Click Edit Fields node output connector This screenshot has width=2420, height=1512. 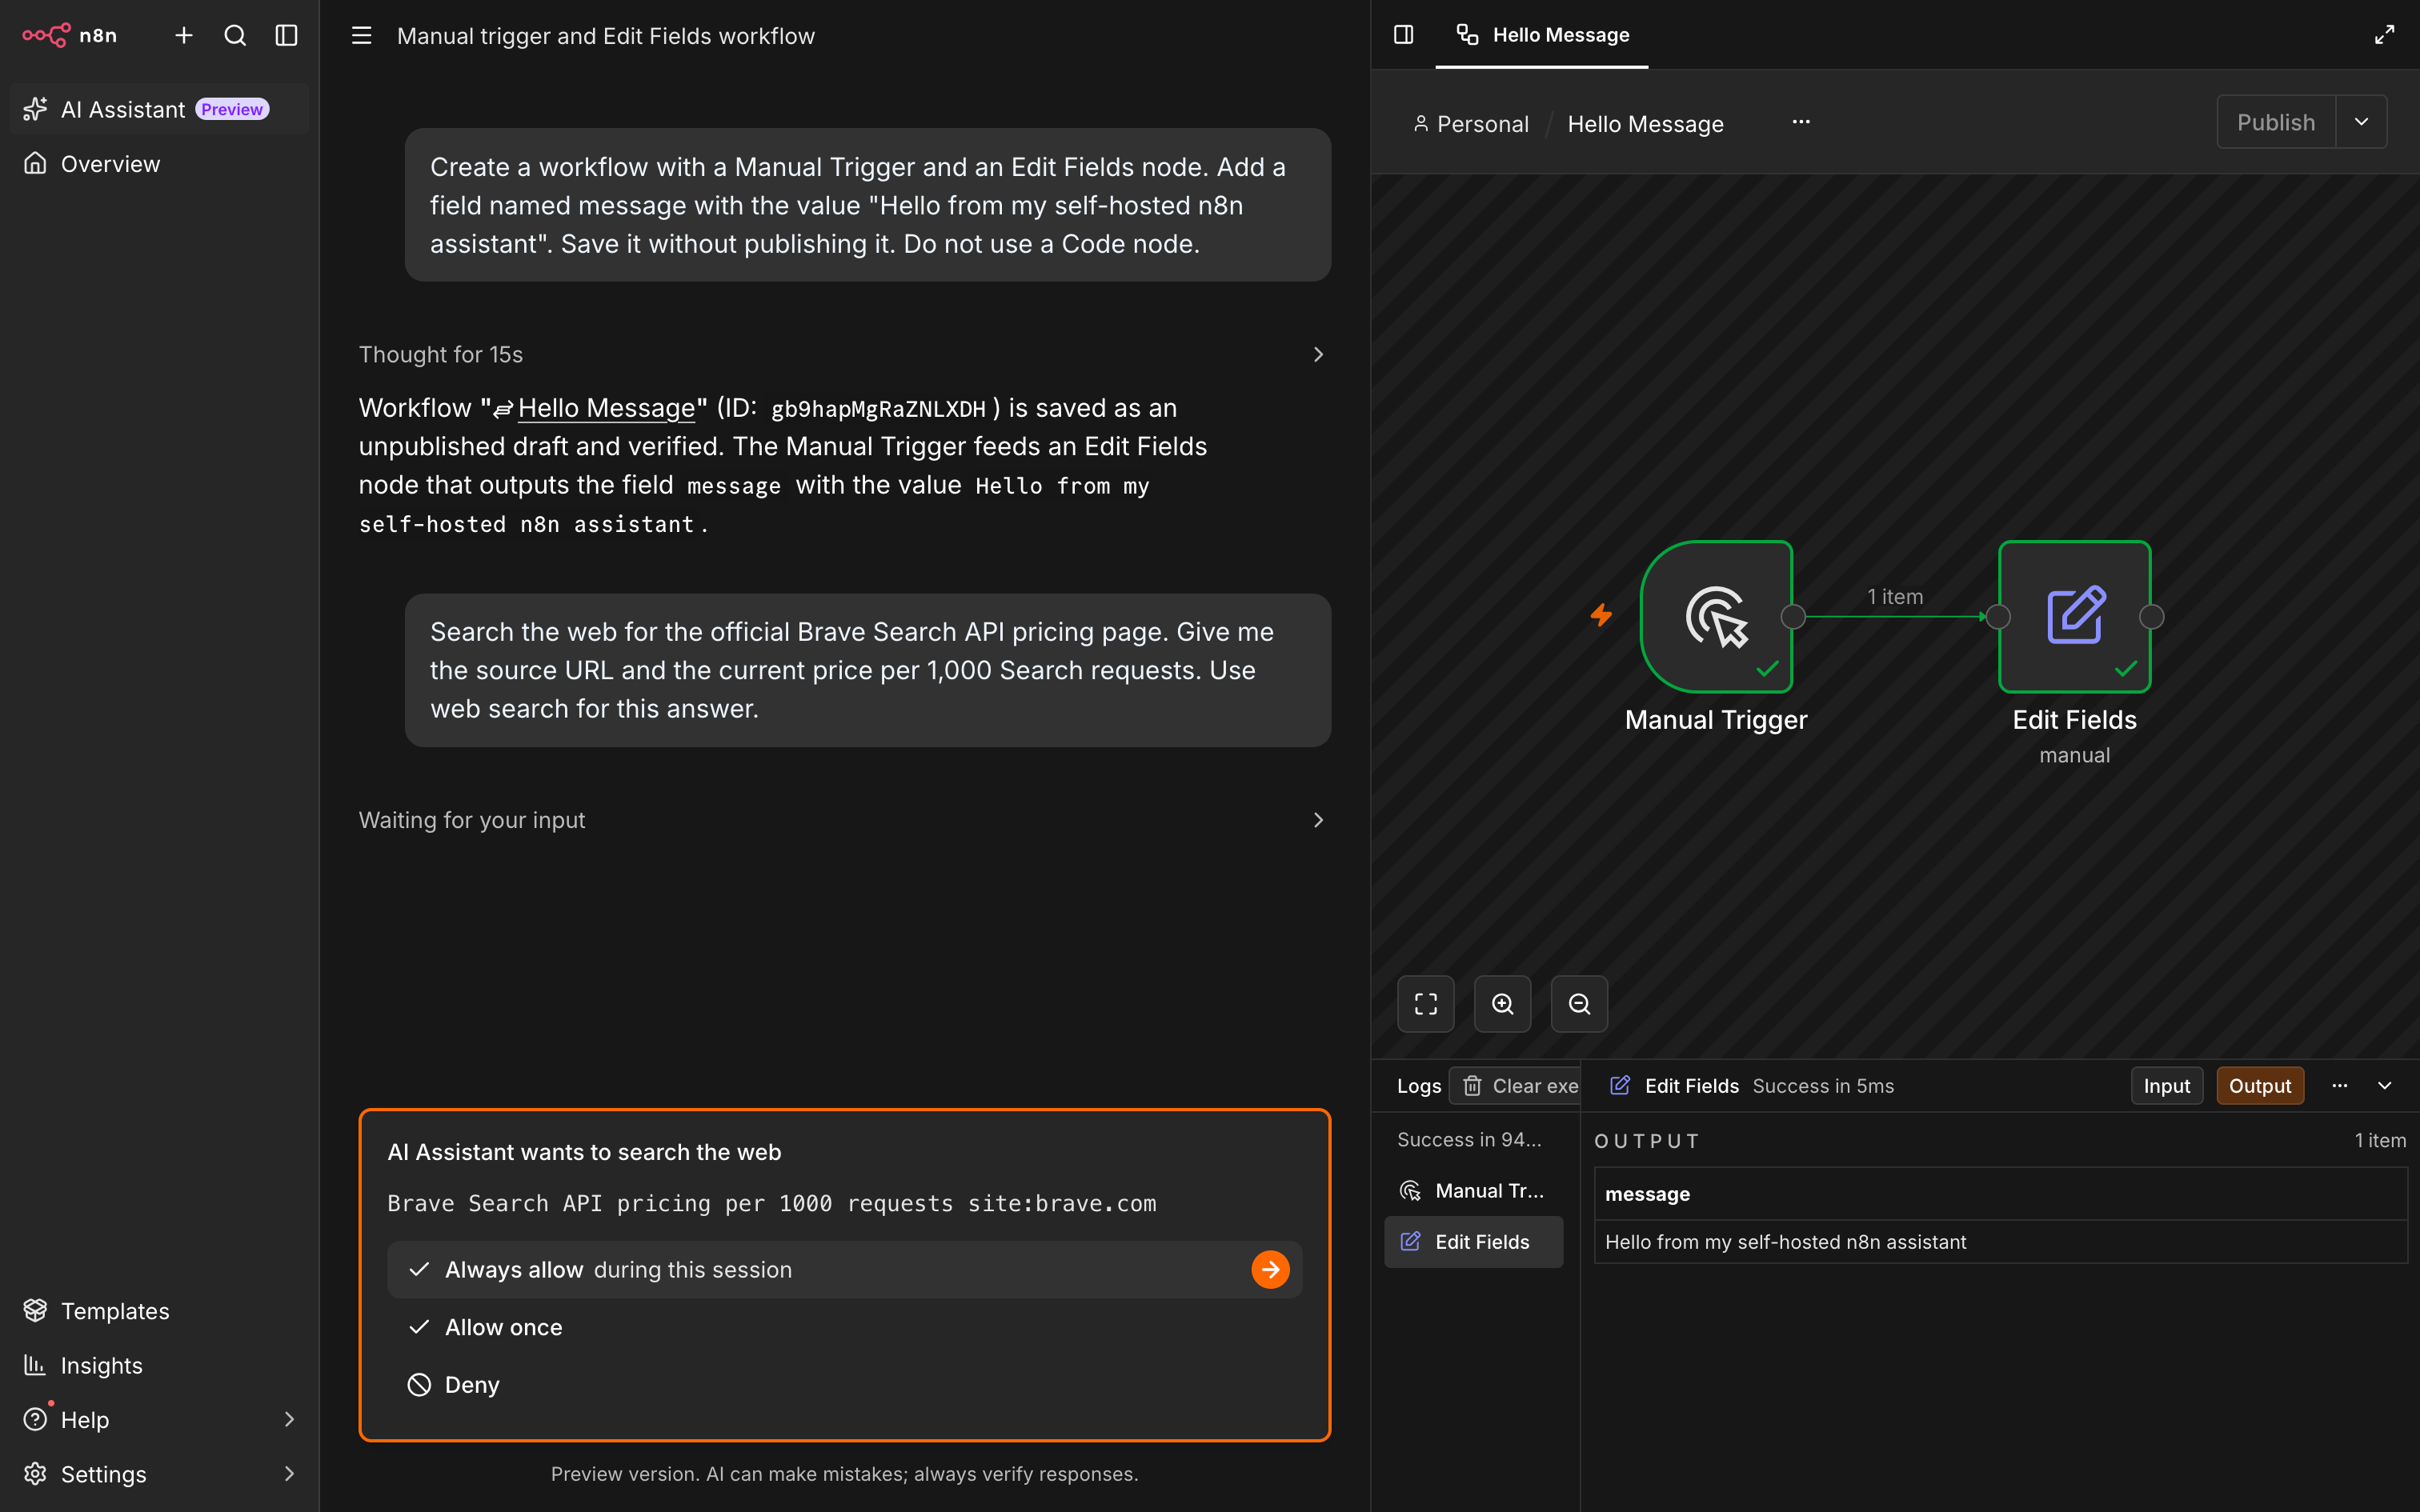tap(2152, 617)
